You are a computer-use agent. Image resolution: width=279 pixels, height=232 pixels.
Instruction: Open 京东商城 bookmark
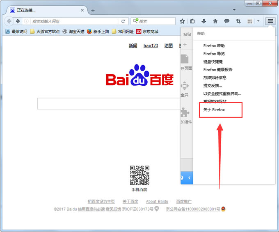[x=147, y=32]
